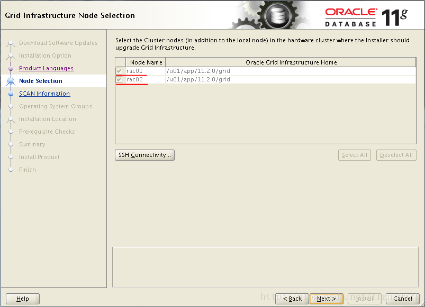
Task: Click the Select All button
Action: click(x=355, y=155)
